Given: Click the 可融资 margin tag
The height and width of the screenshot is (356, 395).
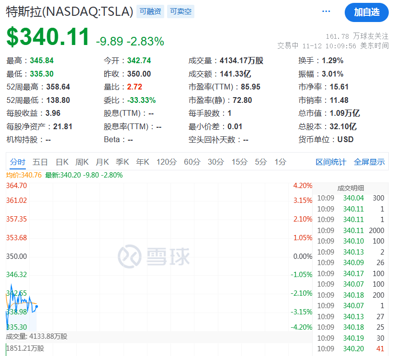Looking at the screenshot, I should tap(151, 11).
